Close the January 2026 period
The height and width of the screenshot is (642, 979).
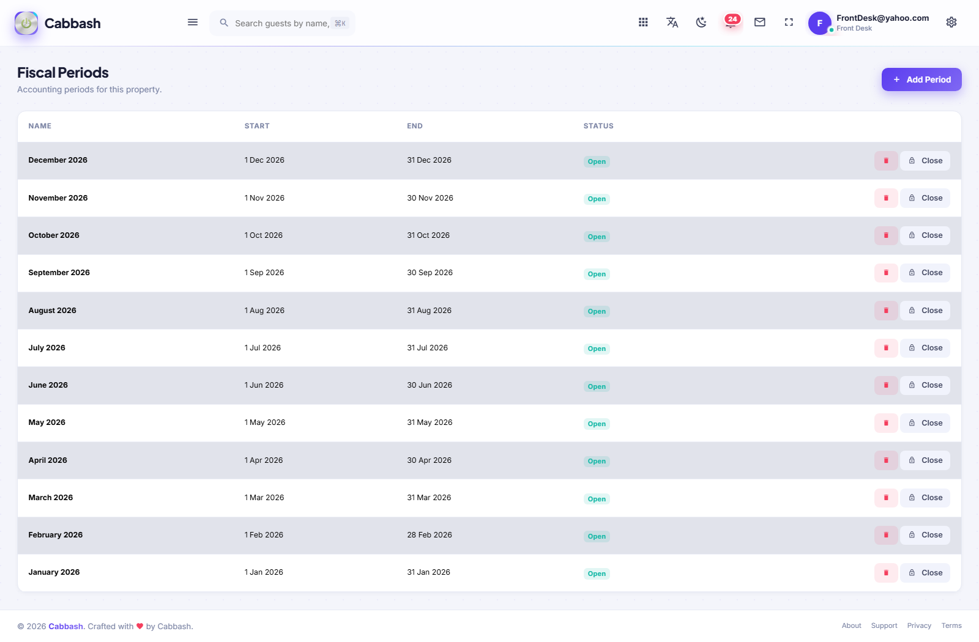[925, 573]
